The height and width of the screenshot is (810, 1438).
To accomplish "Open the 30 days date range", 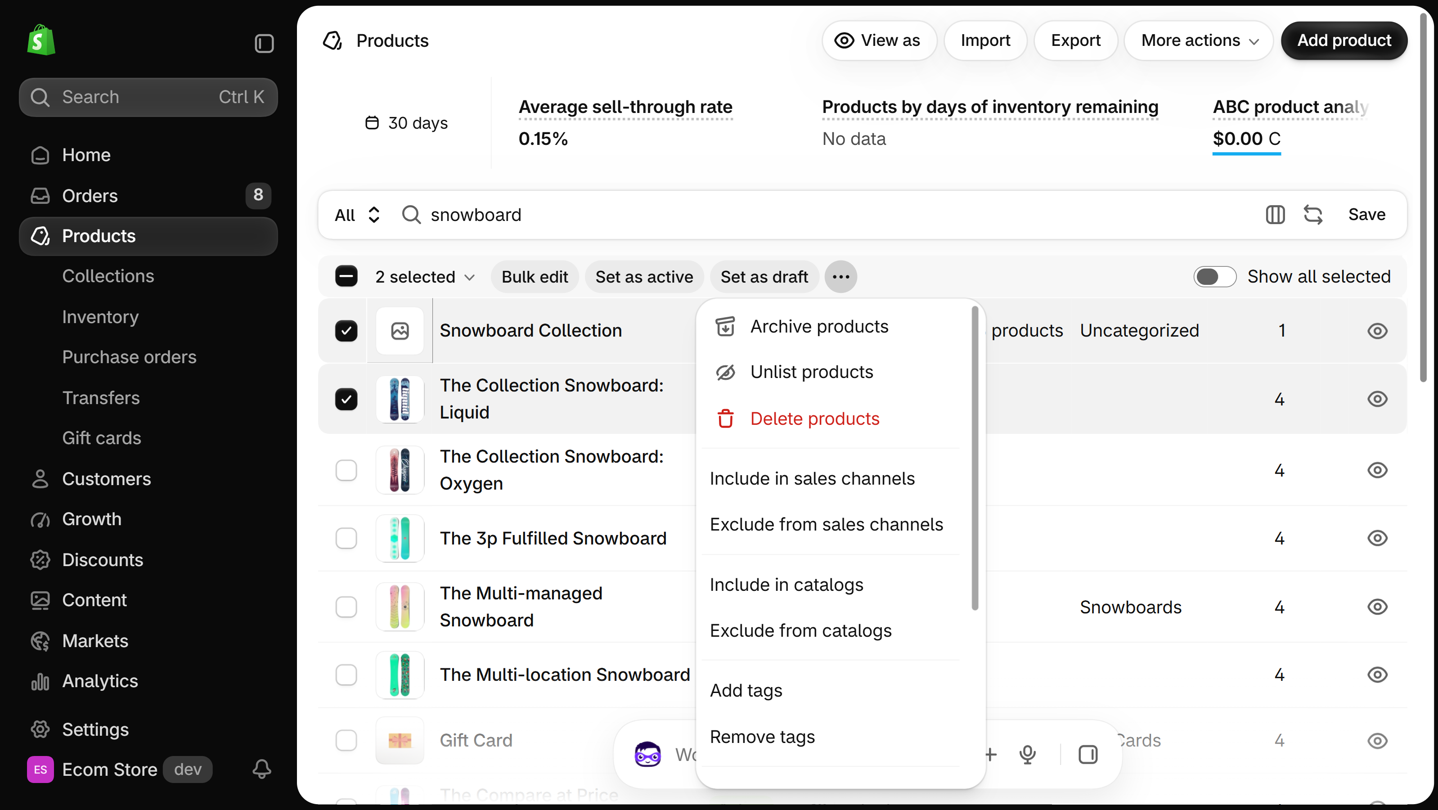I will click(406, 123).
